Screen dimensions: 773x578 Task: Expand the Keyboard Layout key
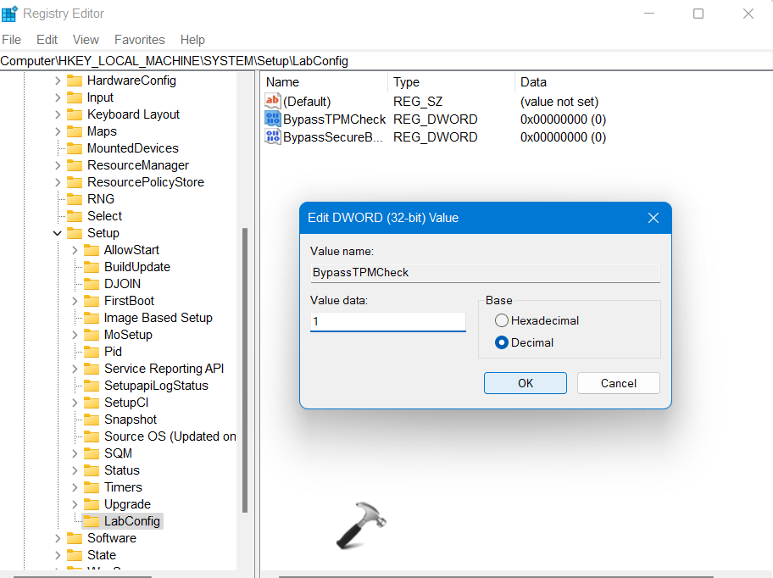[58, 114]
